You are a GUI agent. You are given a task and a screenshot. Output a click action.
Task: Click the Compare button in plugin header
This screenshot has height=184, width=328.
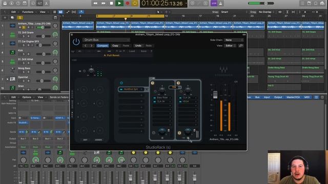tap(102, 45)
